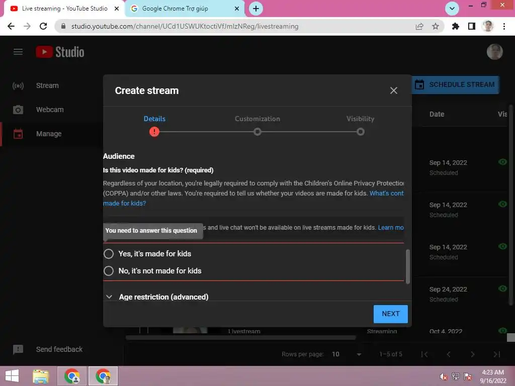Open What's content made for kids link
Screen dimensions: 515x386
tap(387, 194)
